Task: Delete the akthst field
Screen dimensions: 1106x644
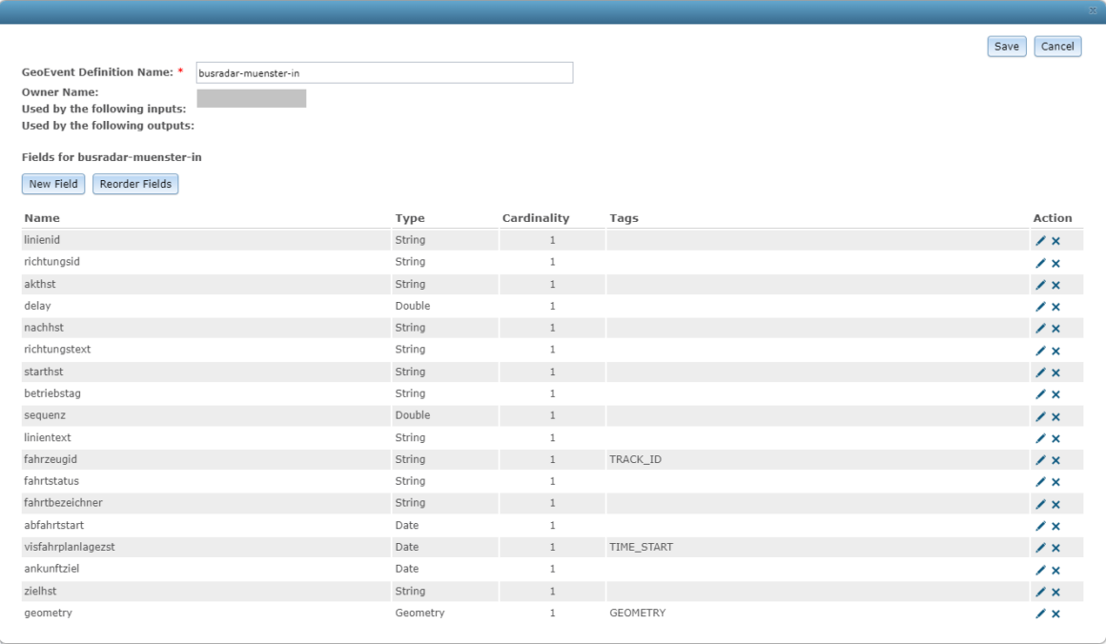Action: click(x=1055, y=285)
